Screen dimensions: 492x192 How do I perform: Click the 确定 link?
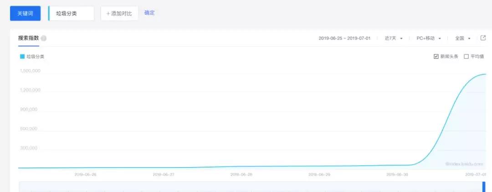coord(149,13)
